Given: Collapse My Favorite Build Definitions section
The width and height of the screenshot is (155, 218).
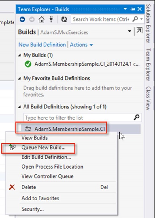Looking at the screenshot, I should click(20, 79).
